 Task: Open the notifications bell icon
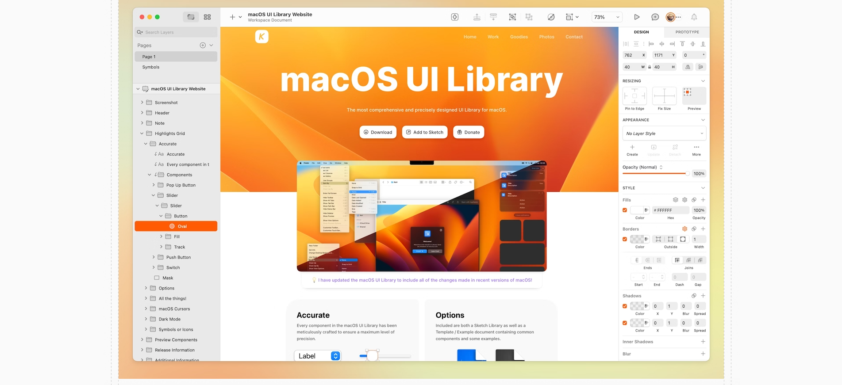click(x=694, y=17)
